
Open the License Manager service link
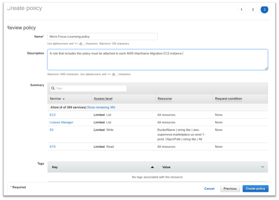click(60, 122)
